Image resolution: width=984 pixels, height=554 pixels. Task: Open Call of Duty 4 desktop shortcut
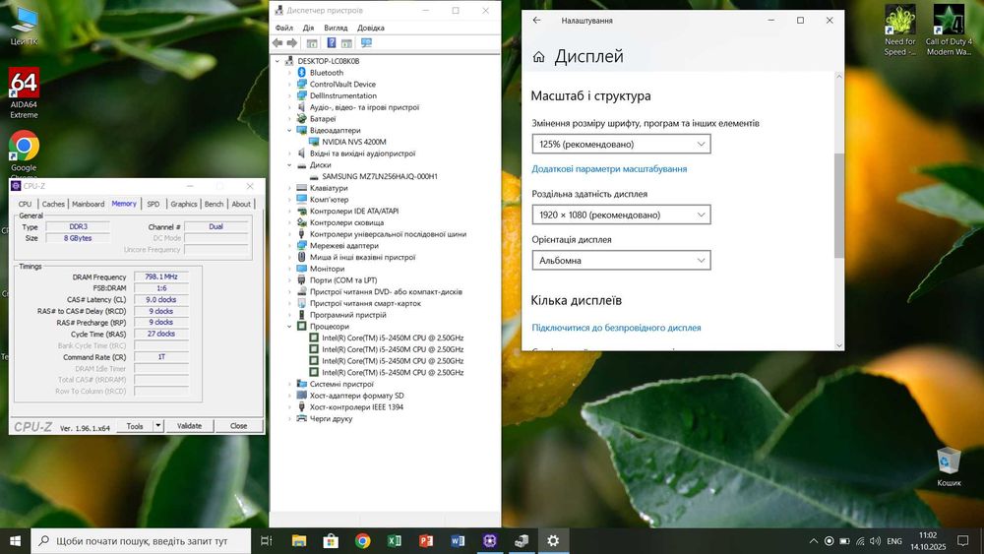pyautogui.click(x=949, y=31)
